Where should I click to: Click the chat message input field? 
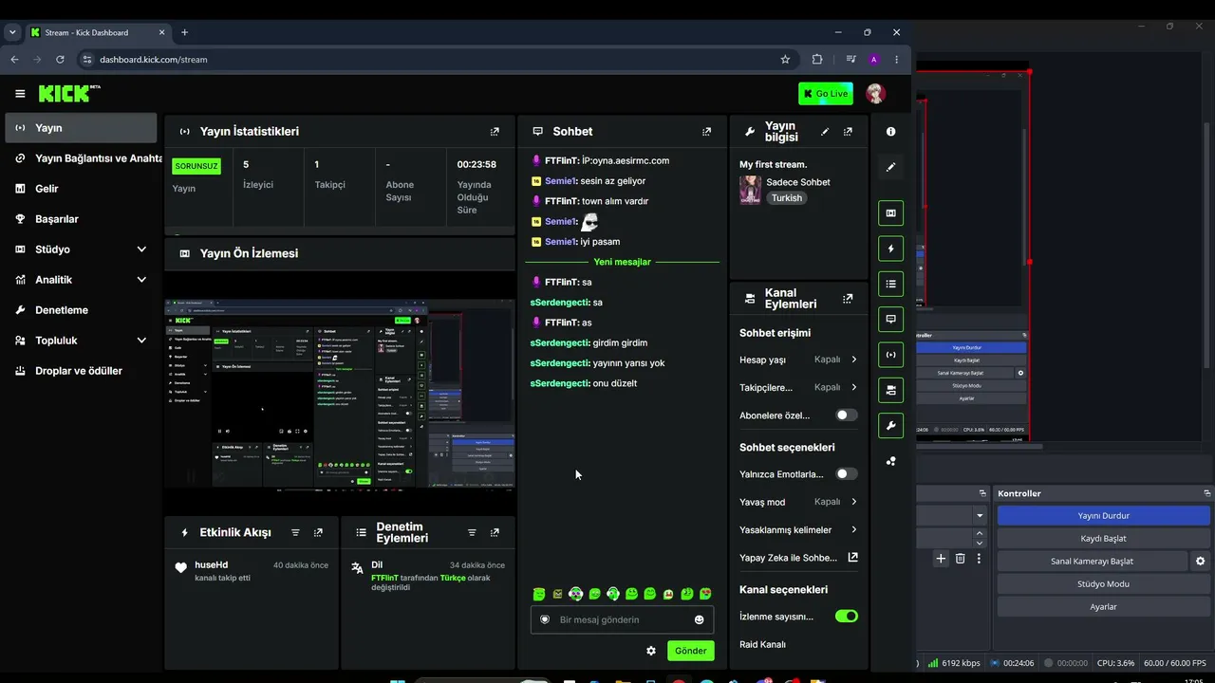click(622, 620)
